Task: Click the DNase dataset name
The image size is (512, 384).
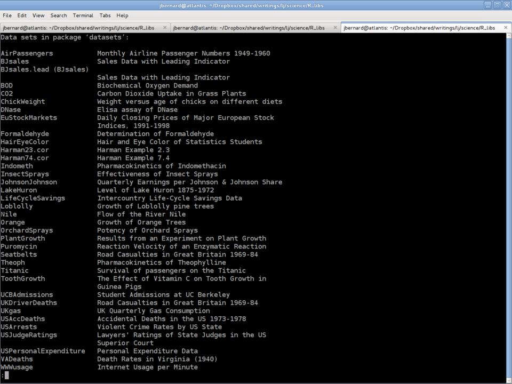Action: (11, 110)
